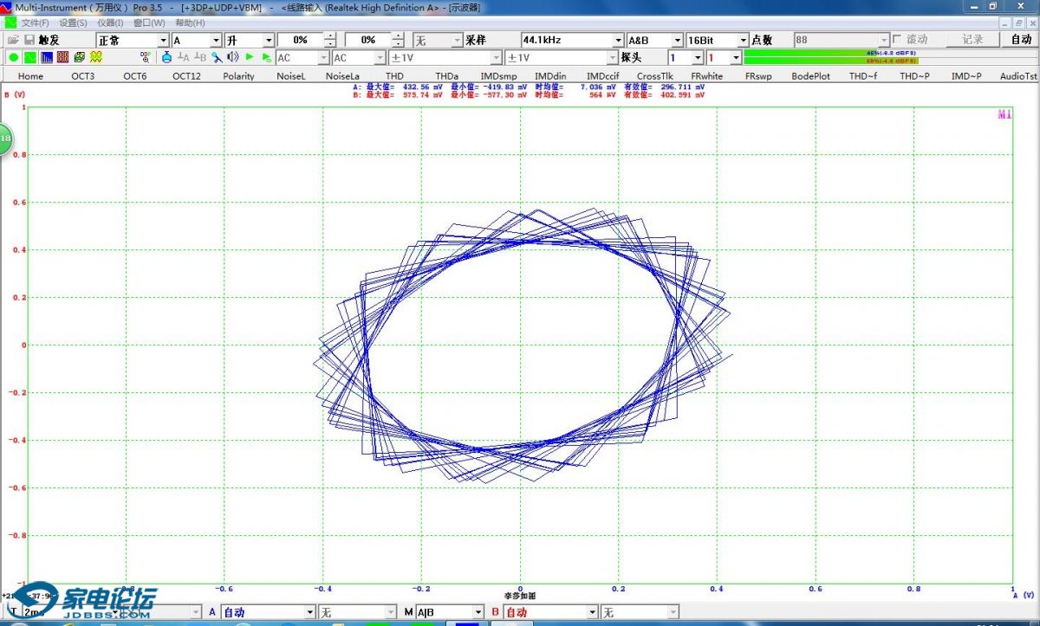This screenshot has height=626, width=1040.
Task: Click the open file folder icon
Action: tap(12, 40)
